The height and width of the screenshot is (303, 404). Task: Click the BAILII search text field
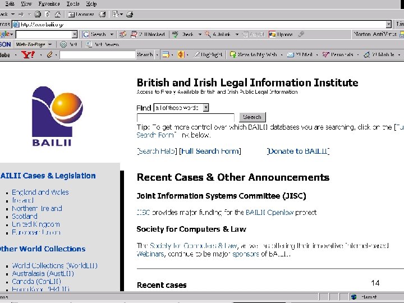(186, 117)
